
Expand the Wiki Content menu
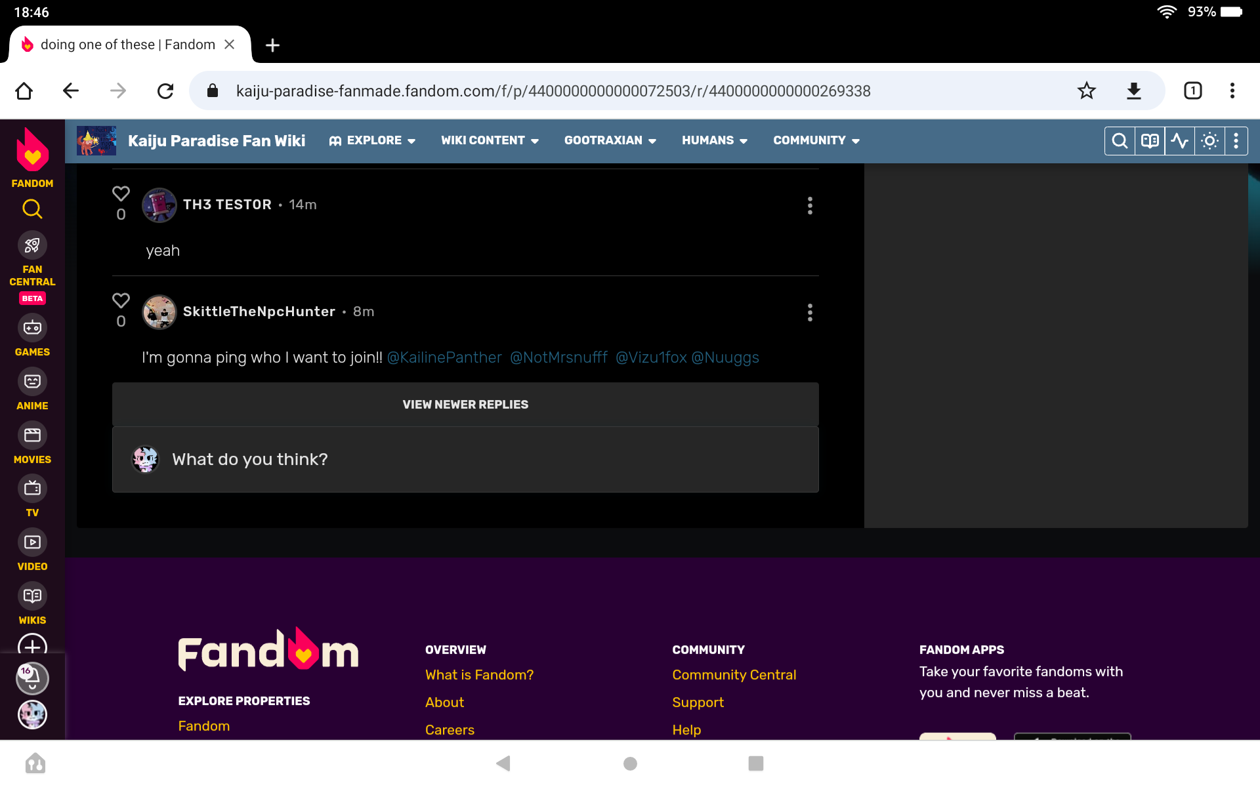pyautogui.click(x=490, y=140)
